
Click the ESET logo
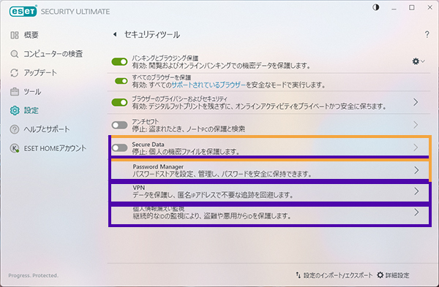tap(23, 12)
